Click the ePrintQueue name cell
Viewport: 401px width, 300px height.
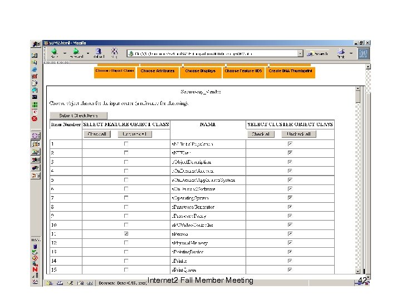coord(208,269)
